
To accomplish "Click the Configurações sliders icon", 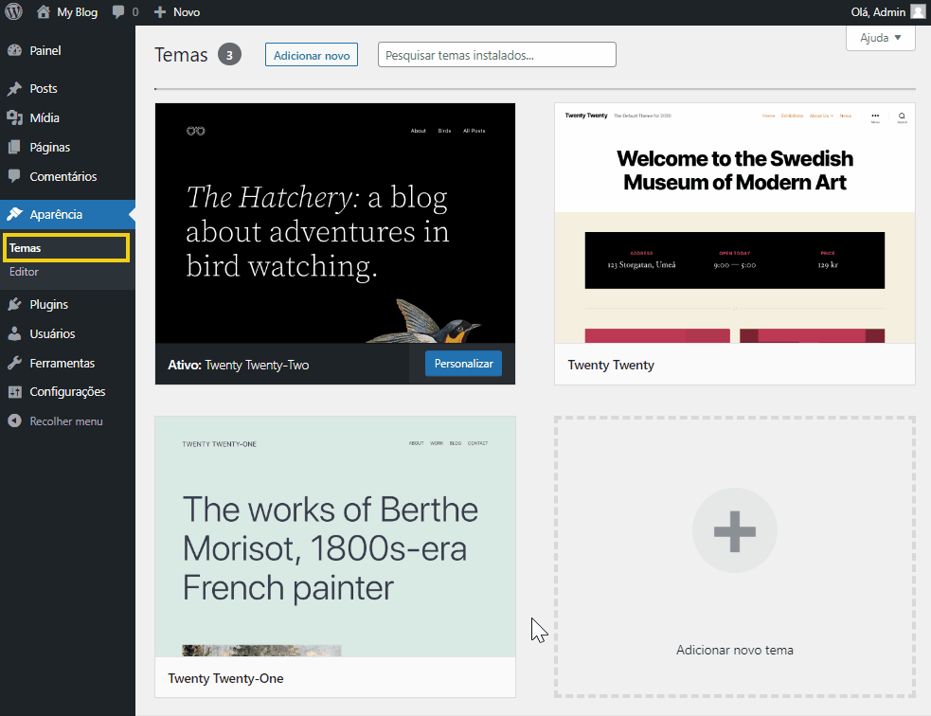I will click(x=15, y=392).
